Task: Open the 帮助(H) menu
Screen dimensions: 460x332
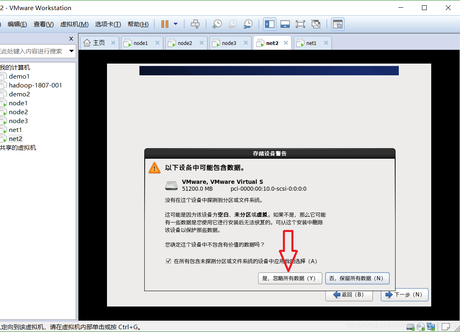Action: pos(138,24)
